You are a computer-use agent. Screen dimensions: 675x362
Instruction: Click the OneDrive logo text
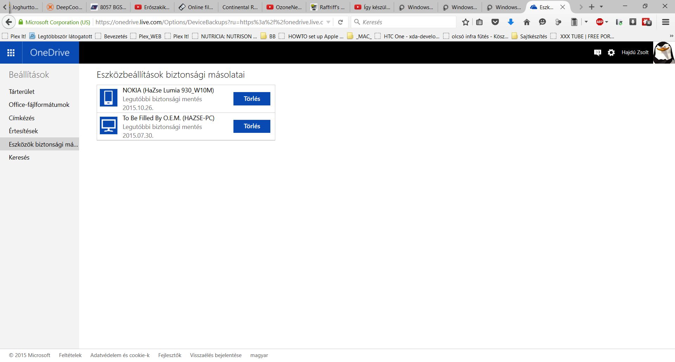(50, 52)
